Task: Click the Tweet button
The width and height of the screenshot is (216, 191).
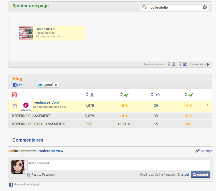Action: coord(45,85)
